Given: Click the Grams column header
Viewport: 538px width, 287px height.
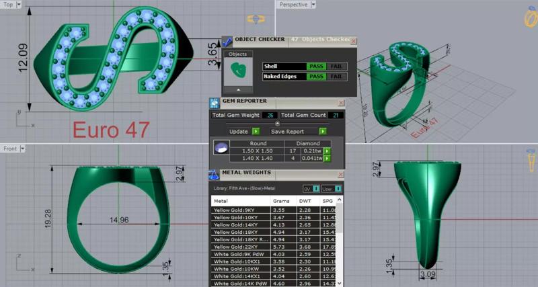Looking at the screenshot, I should 283,201.
